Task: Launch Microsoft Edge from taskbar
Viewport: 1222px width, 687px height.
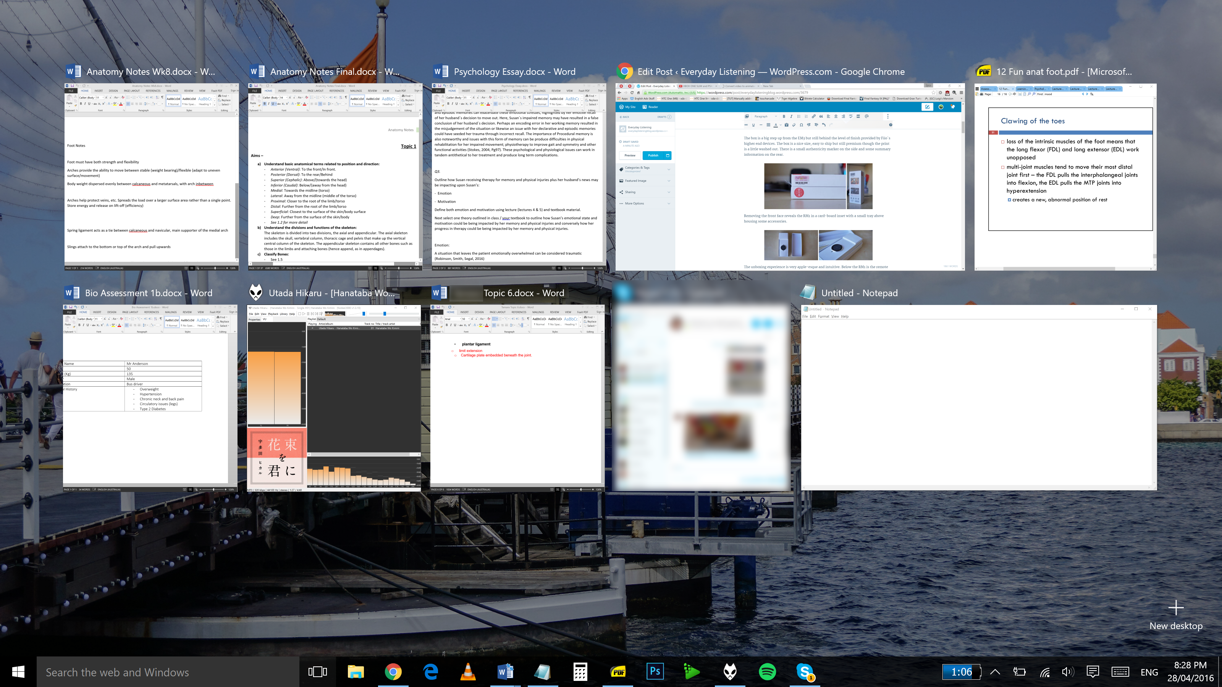Action: pos(430,672)
